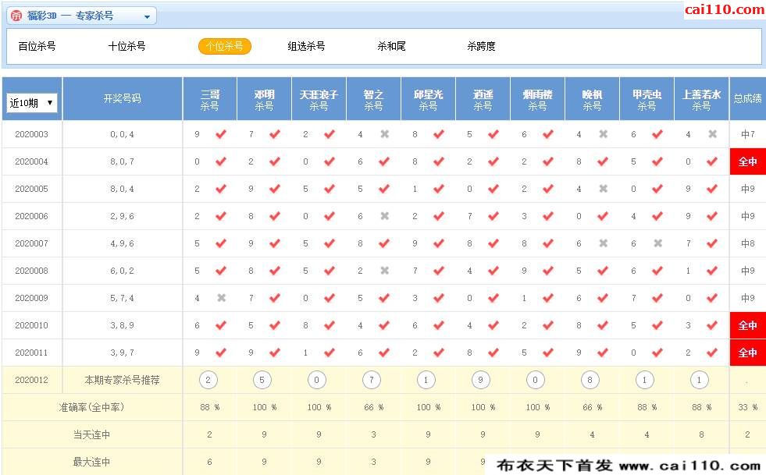Click the 烟雨楼杀号 column header
The image size is (766, 475).
pos(538,99)
